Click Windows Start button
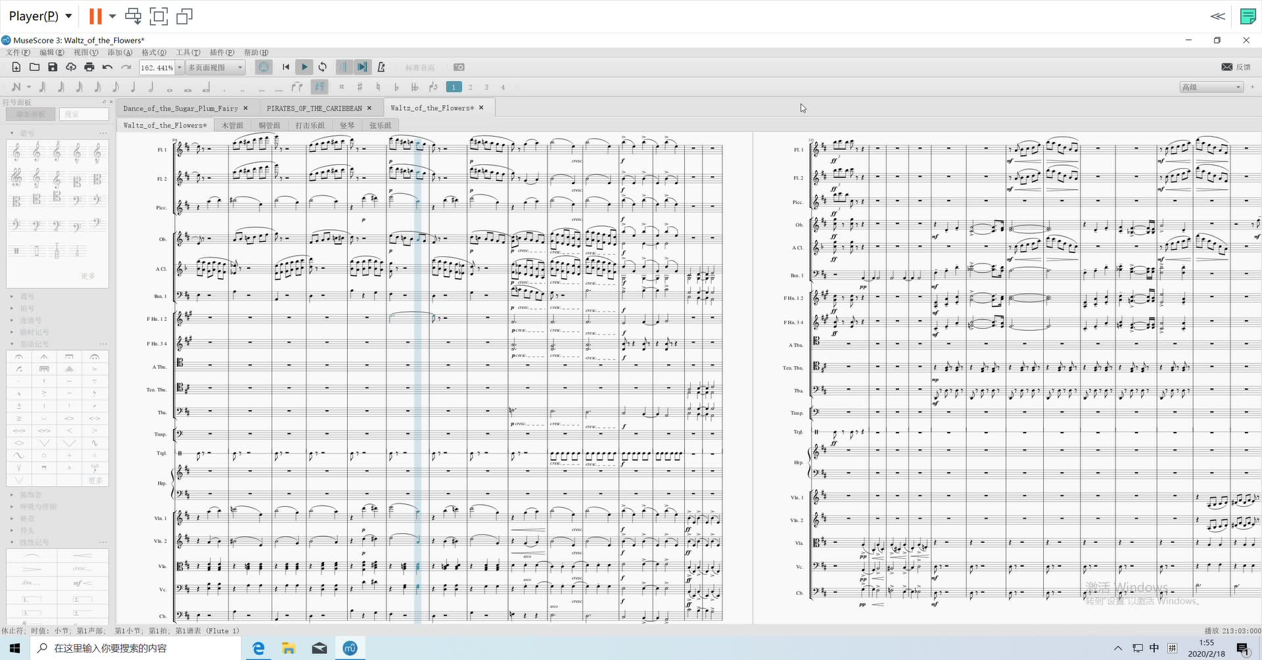Viewport: 1262px width, 660px height. (x=14, y=648)
